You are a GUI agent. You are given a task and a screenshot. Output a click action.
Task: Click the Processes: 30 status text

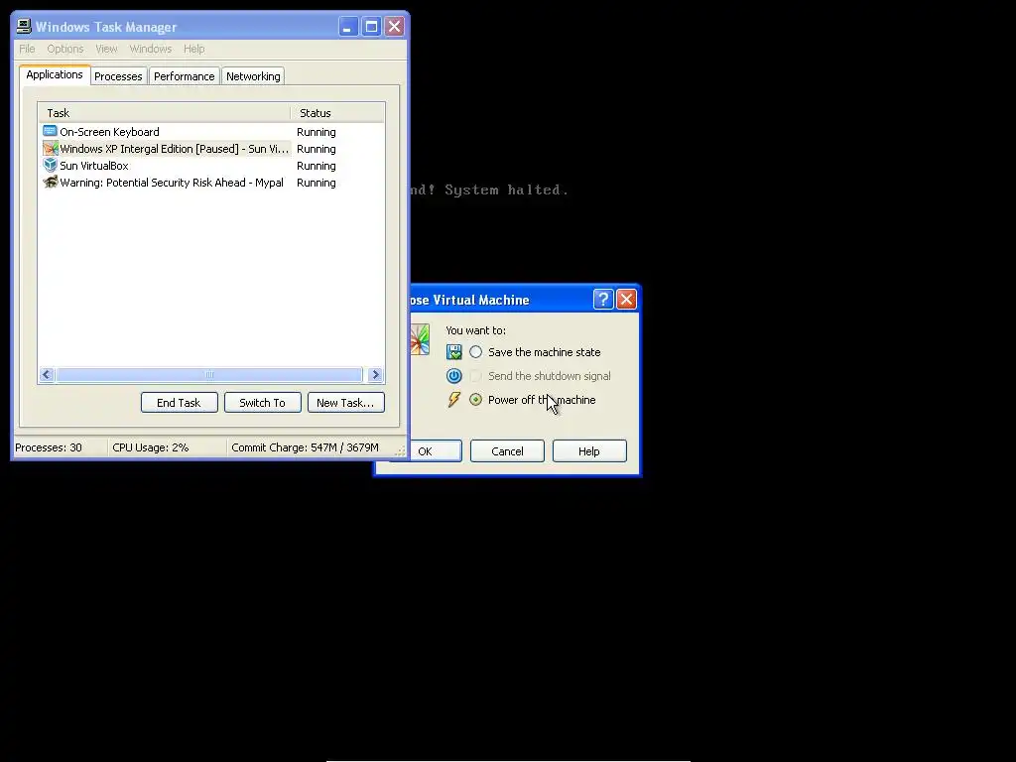pyautogui.click(x=49, y=447)
